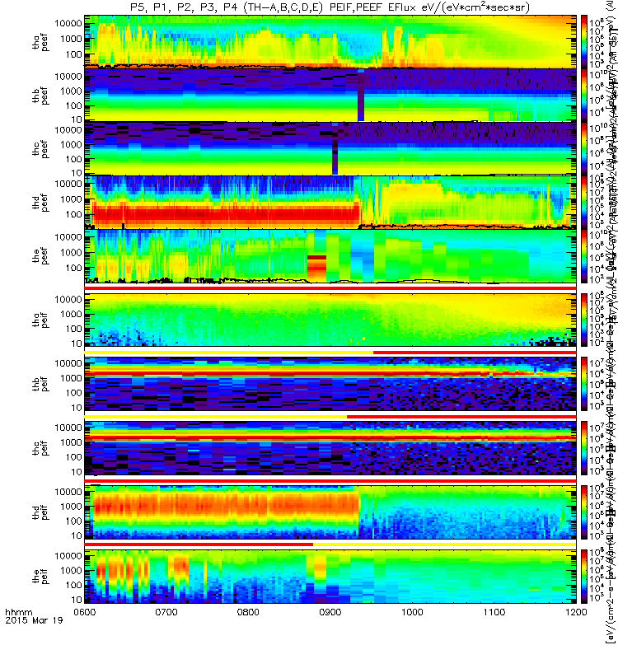Screen dimensions: 618x659
Task: Click the 'thc peef' panel label
Action: click(40, 149)
